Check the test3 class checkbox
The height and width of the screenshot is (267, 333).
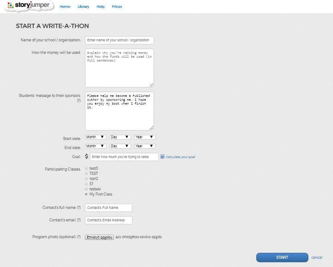86,168
